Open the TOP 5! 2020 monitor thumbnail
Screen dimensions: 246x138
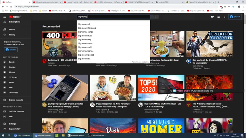tap(161, 88)
